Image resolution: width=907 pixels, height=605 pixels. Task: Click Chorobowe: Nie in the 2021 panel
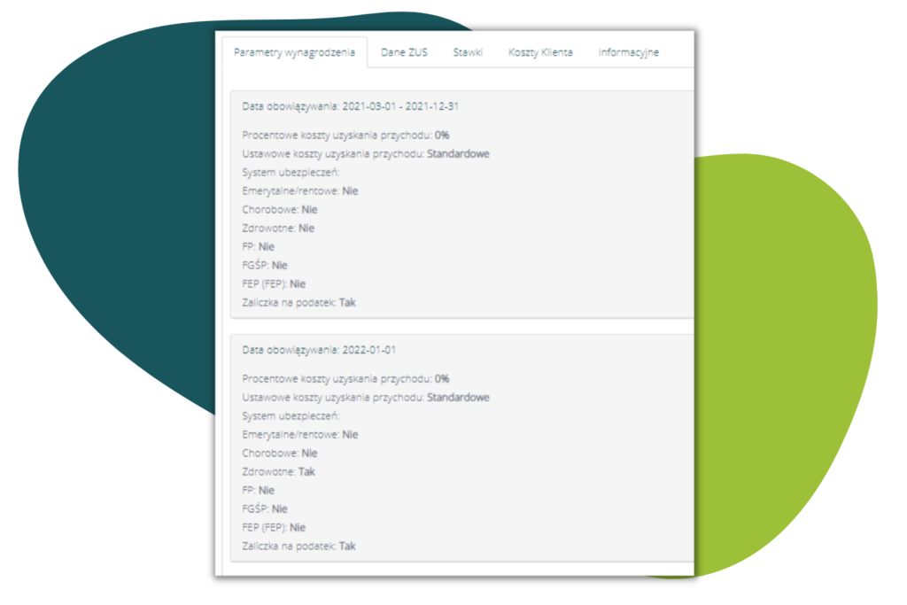(x=279, y=210)
